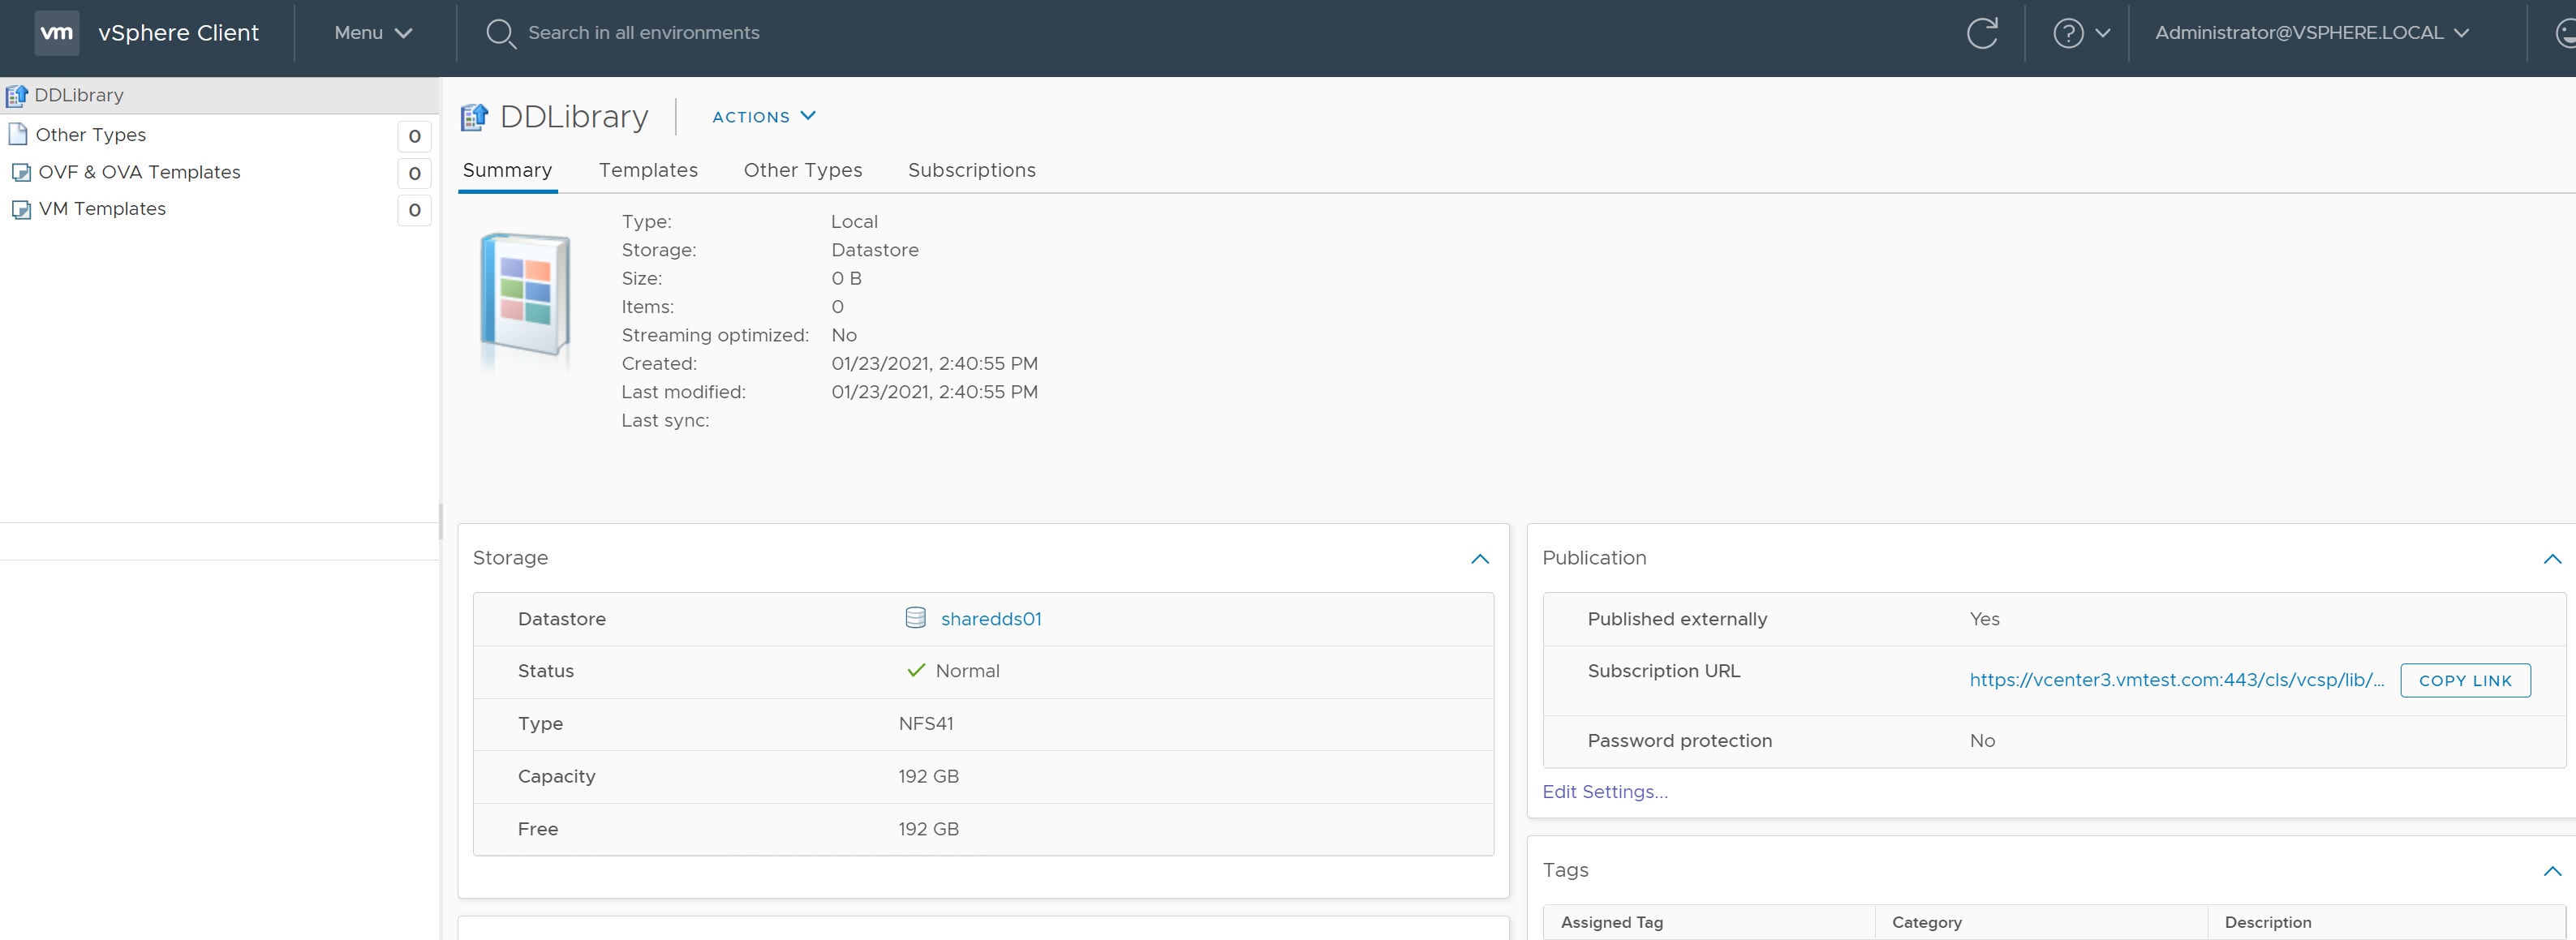The width and height of the screenshot is (2576, 940).
Task: Open the ACTIONS dropdown
Action: coord(764,117)
